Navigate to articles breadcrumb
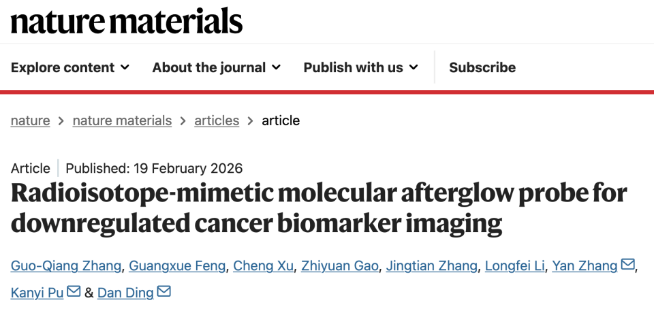The width and height of the screenshot is (654, 309). click(217, 120)
